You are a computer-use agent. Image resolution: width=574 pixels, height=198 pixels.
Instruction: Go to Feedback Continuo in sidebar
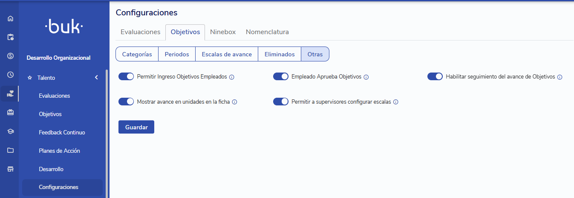pos(62,133)
